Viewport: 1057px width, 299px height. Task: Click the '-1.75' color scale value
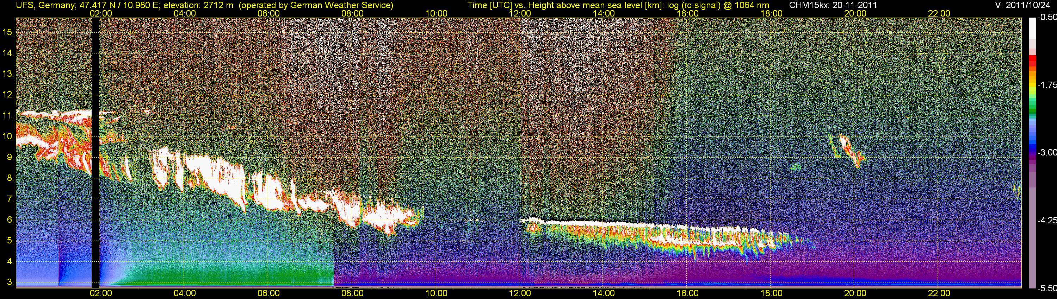[1047, 85]
